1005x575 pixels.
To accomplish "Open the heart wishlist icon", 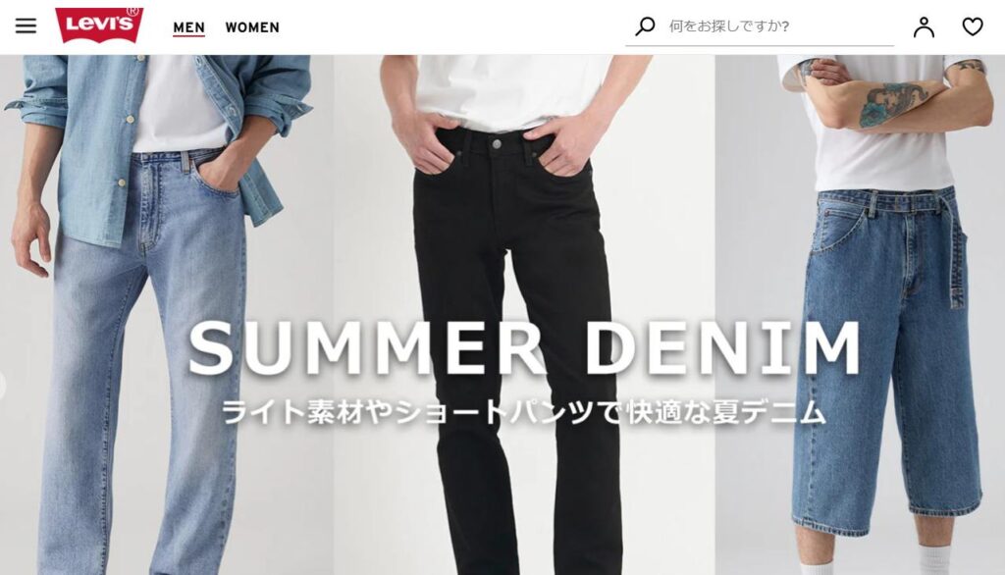I will click(x=973, y=26).
